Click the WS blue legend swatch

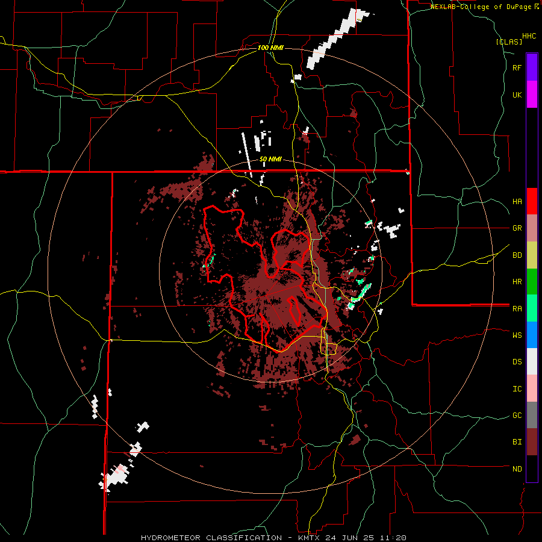pyautogui.click(x=532, y=335)
